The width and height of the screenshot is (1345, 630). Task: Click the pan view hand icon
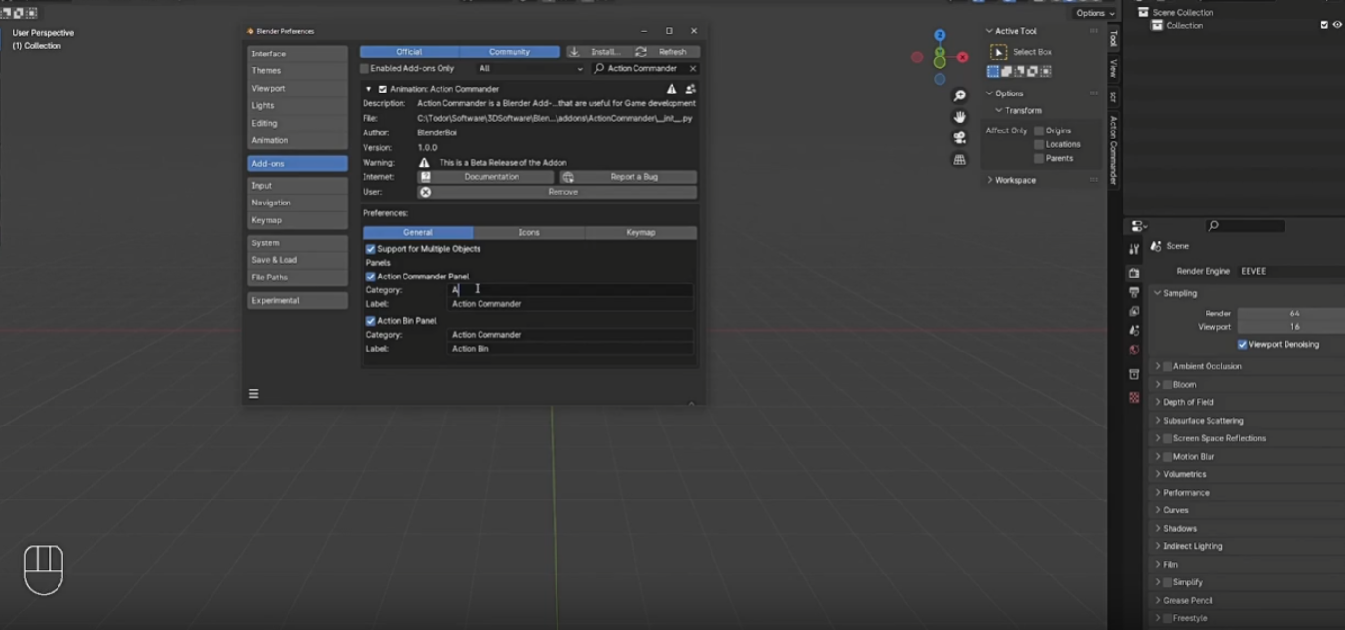(960, 117)
